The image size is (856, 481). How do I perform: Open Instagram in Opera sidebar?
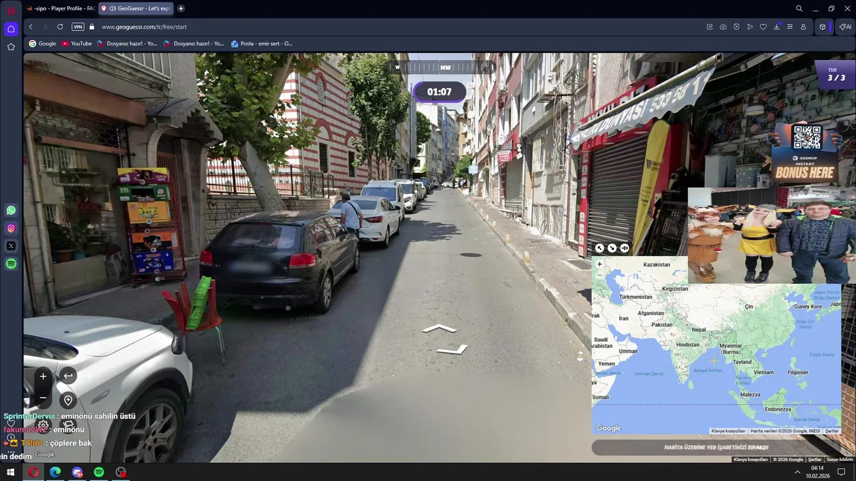[x=11, y=228]
